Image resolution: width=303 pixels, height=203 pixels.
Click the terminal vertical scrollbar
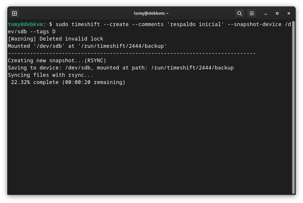293,107
